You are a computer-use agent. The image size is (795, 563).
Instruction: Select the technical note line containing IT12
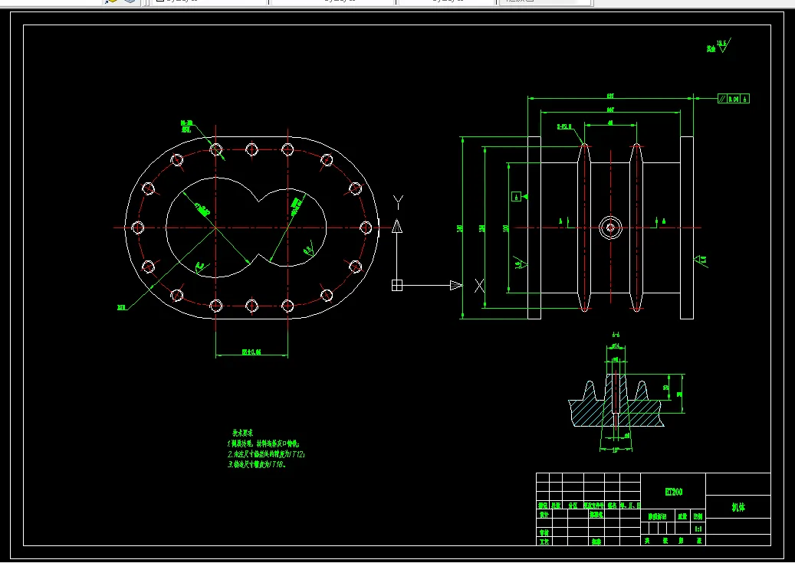[266, 454]
